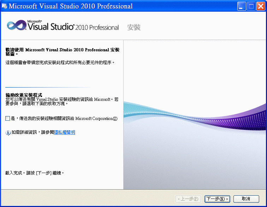Click the 協助改進安裝程式 heading
This screenshot has height=207, width=267.
[x=24, y=95]
